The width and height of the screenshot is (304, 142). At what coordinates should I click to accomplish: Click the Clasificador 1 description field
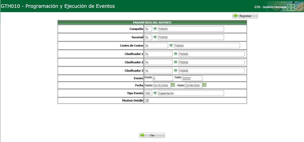click(212, 54)
